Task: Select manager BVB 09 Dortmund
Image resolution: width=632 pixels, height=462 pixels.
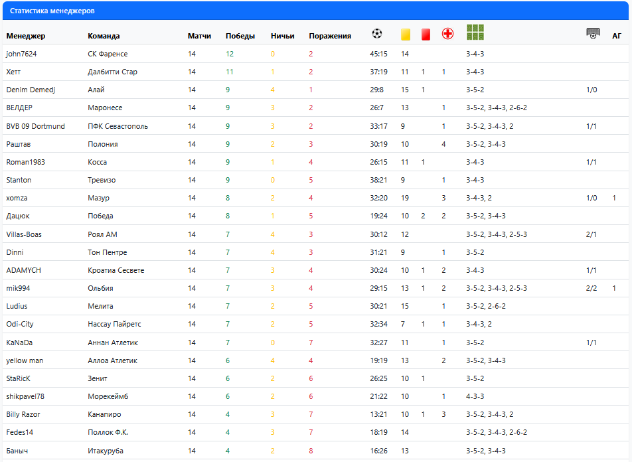Action: pyautogui.click(x=35, y=126)
